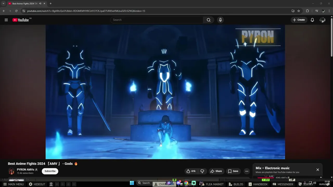The width and height of the screenshot is (333, 187).
Task: Like the video with 61k thumbs up
Action: point(191,171)
